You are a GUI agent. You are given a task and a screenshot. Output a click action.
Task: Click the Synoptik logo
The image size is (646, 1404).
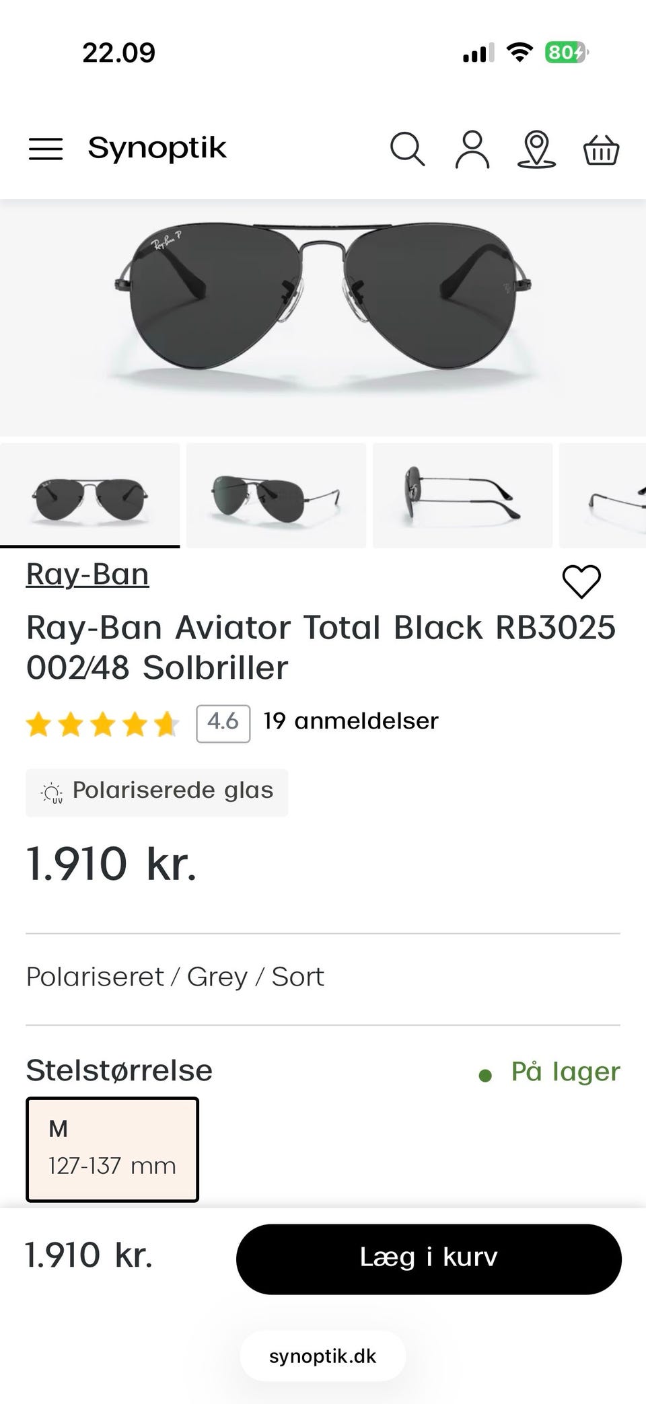pyautogui.click(x=157, y=147)
